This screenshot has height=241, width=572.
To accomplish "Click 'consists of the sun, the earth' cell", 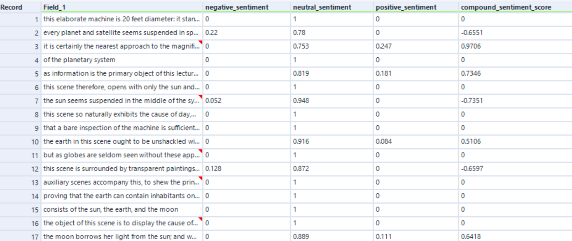I will click(111, 210).
